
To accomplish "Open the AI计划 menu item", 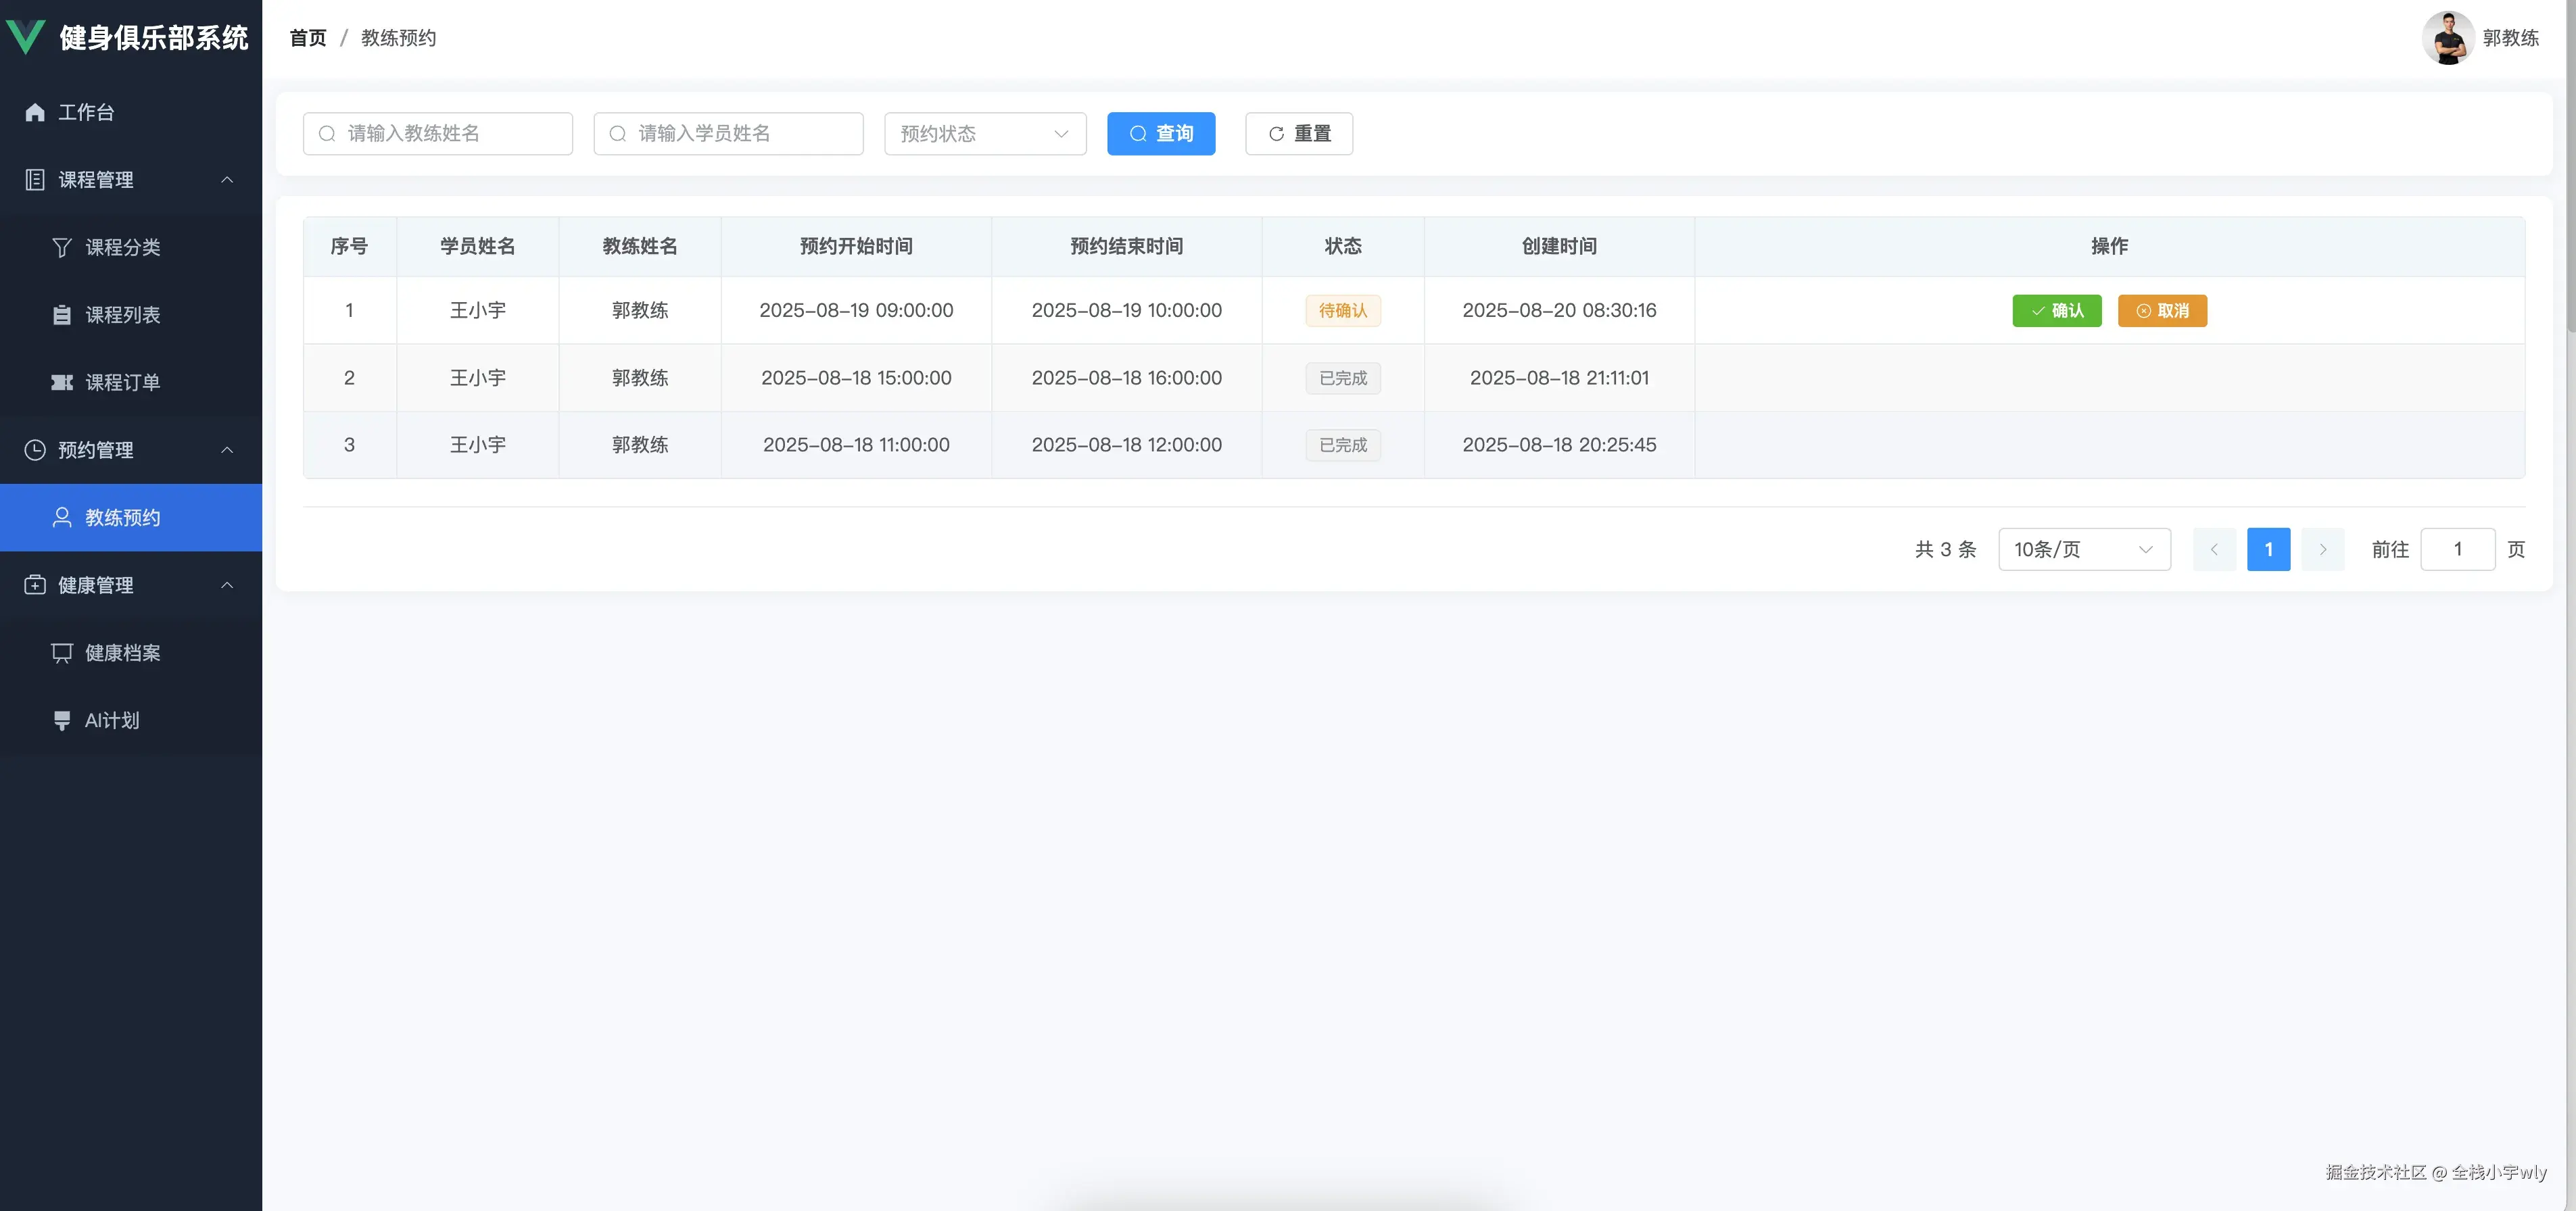I will (112, 720).
